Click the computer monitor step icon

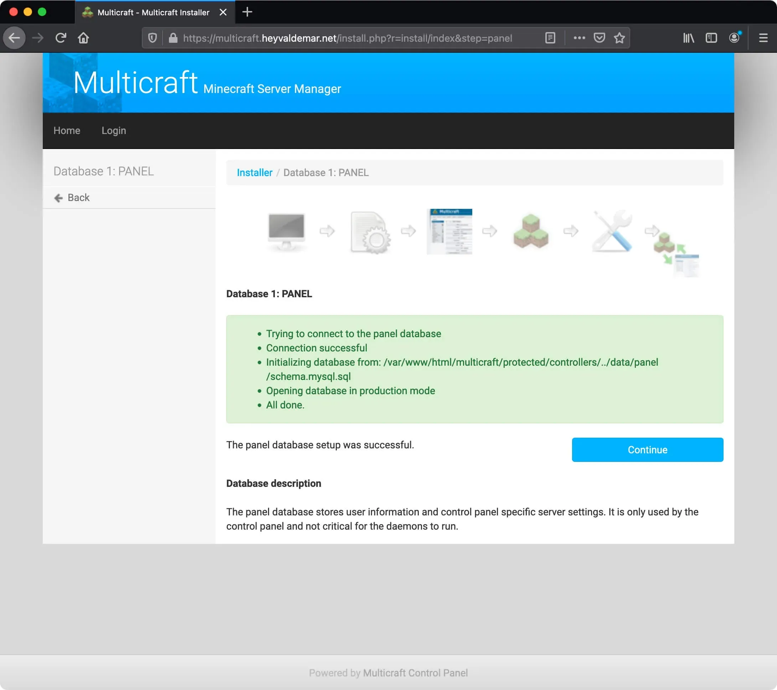[286, 231]
